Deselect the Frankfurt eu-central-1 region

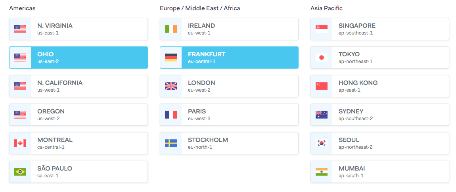[x=239, y=58]
